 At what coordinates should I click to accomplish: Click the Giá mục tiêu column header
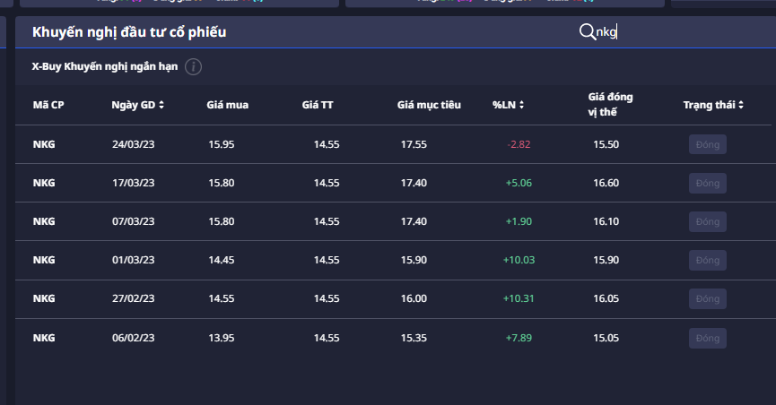click(x=429, y=105)
